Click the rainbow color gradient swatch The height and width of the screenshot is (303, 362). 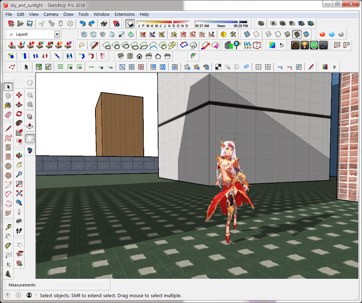tap(272, 45)
